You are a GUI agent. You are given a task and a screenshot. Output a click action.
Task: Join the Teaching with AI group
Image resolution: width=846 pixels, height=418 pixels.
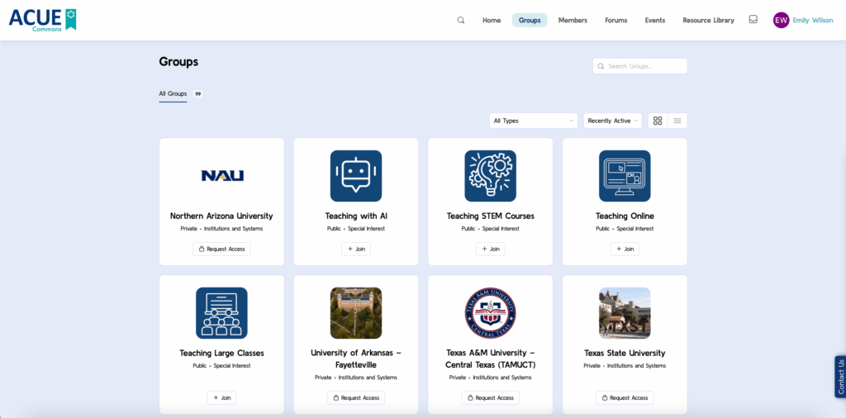pyautogui.click(x=356, y=249)
